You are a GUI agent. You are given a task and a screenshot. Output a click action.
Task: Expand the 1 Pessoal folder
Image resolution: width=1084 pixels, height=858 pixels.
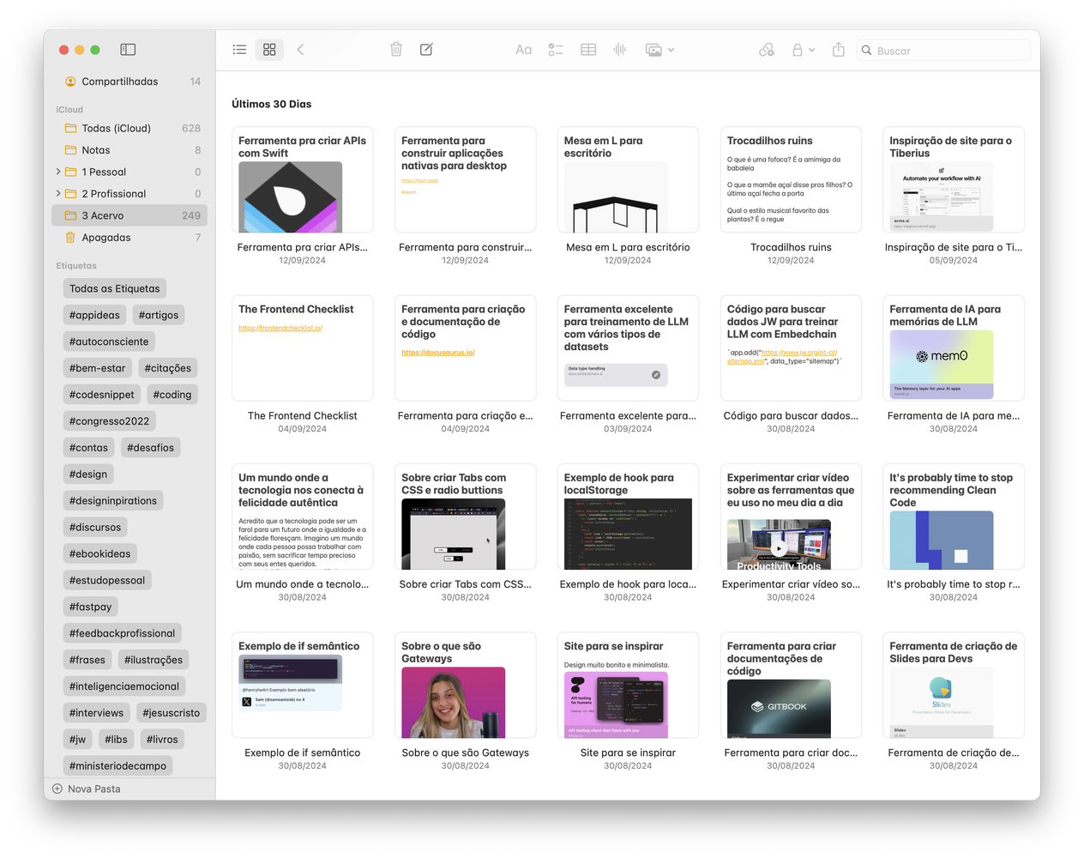[58, 172]
